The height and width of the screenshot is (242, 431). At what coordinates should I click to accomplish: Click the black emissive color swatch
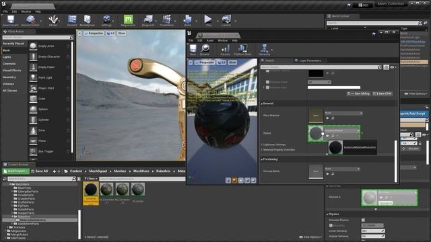(316, 73)
